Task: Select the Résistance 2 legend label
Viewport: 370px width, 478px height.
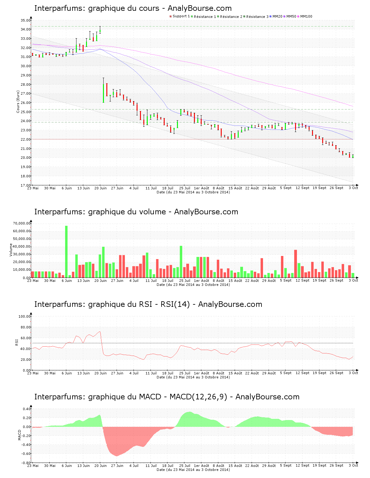Action: (x=231, y=17)
